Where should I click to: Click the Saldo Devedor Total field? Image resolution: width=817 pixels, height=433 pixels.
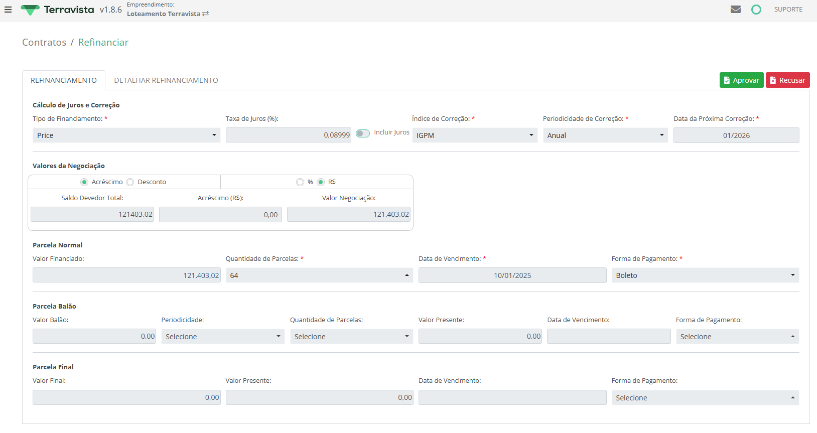tap(92, 214)
